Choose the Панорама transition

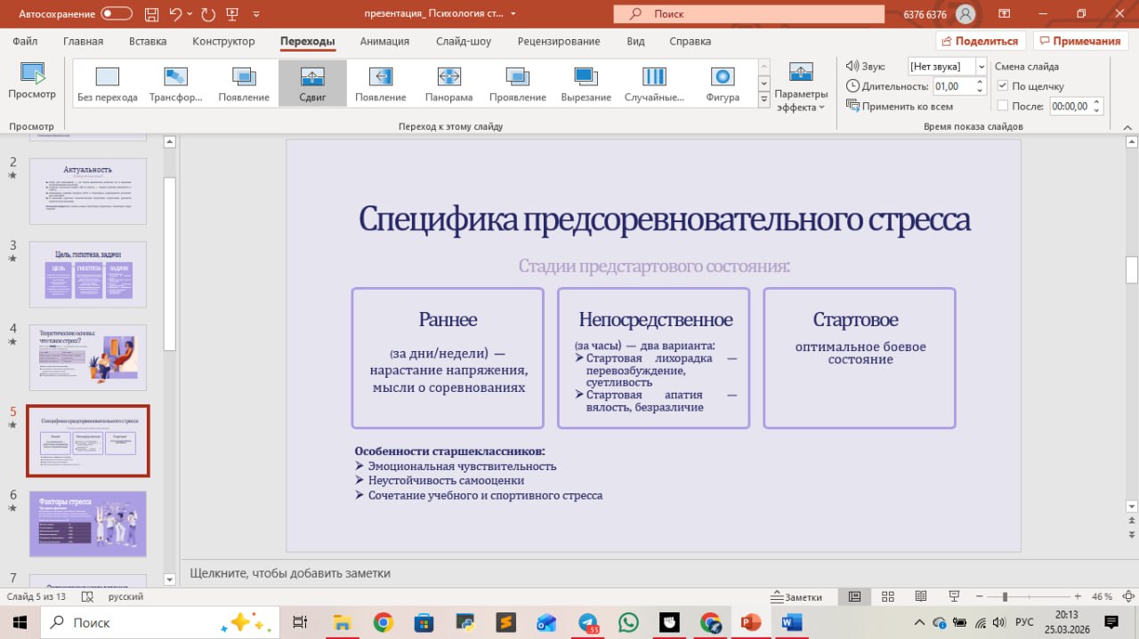click(x=449, y=84)
